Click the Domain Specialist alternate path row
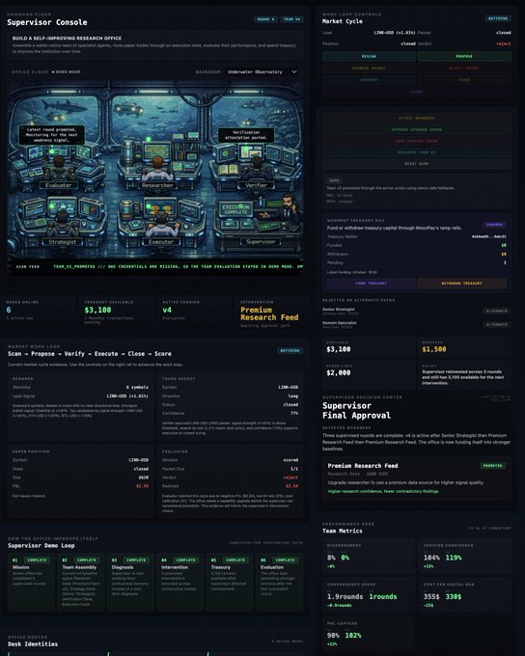Viewport: 525px width, 656px height. click(x=417, y=325)
